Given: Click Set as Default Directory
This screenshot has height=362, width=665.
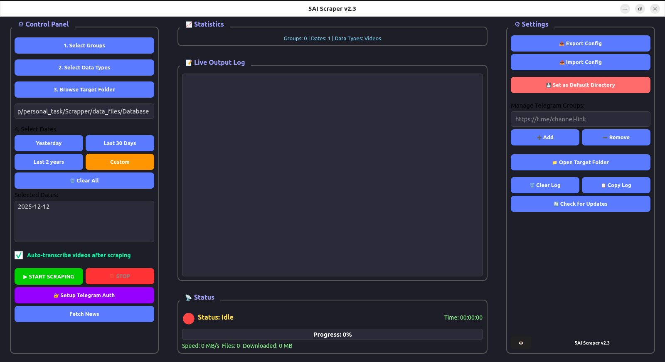Looking at the screenshot, I should [x=580, y=85].
